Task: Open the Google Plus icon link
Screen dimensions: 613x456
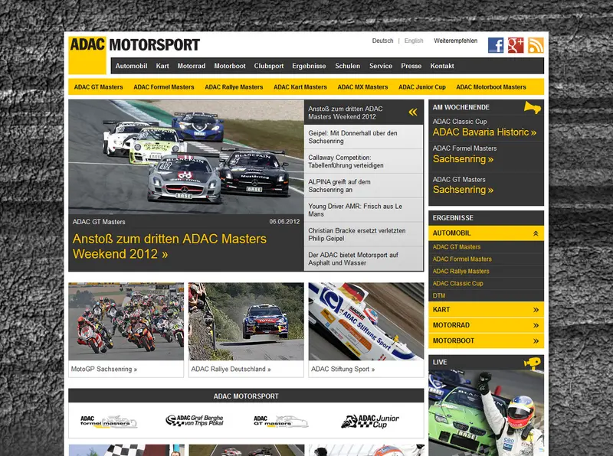Action: (515, 45)
